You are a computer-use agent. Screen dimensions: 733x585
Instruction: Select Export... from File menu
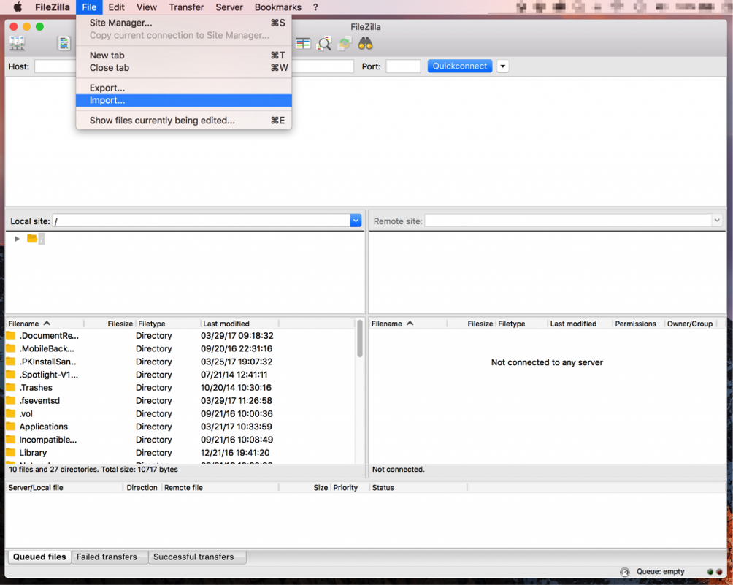[184, 88]
